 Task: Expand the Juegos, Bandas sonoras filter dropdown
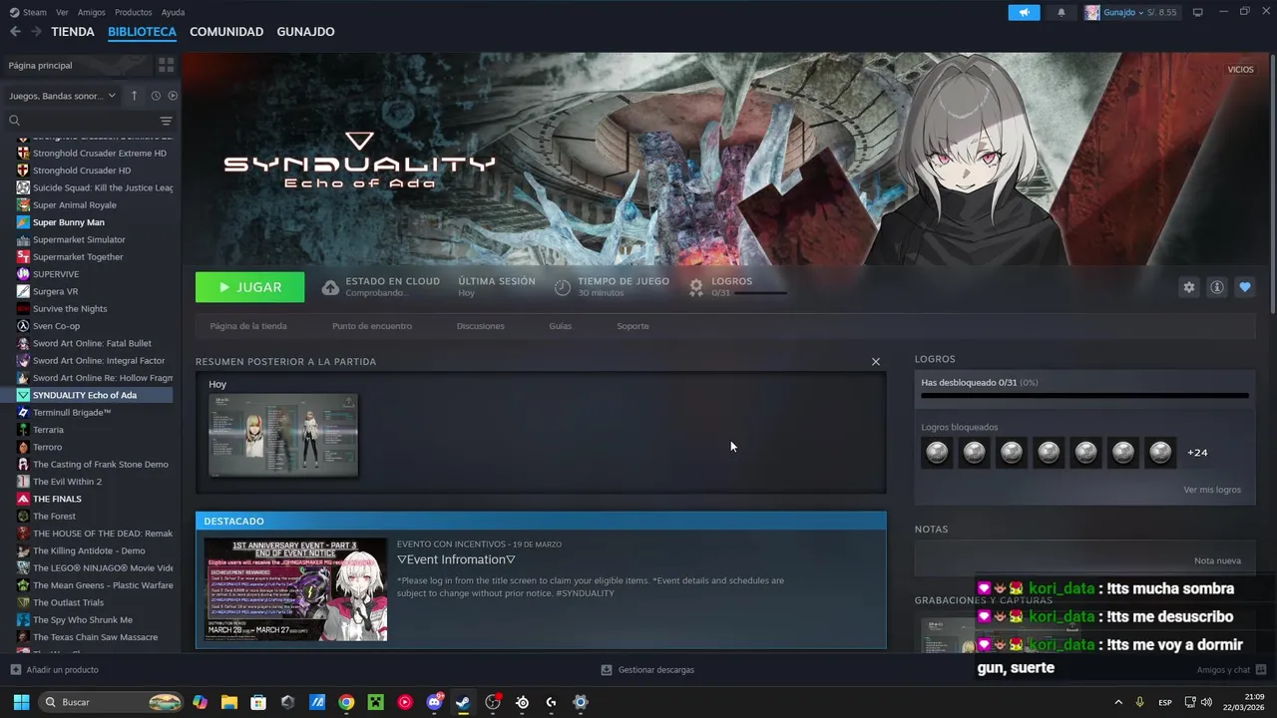(x=63, y=96)
